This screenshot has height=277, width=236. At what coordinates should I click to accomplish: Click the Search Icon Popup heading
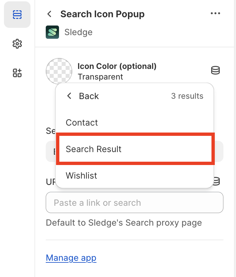(102, 14)
